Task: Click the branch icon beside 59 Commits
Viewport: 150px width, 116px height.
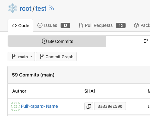Action: point(146,41)
